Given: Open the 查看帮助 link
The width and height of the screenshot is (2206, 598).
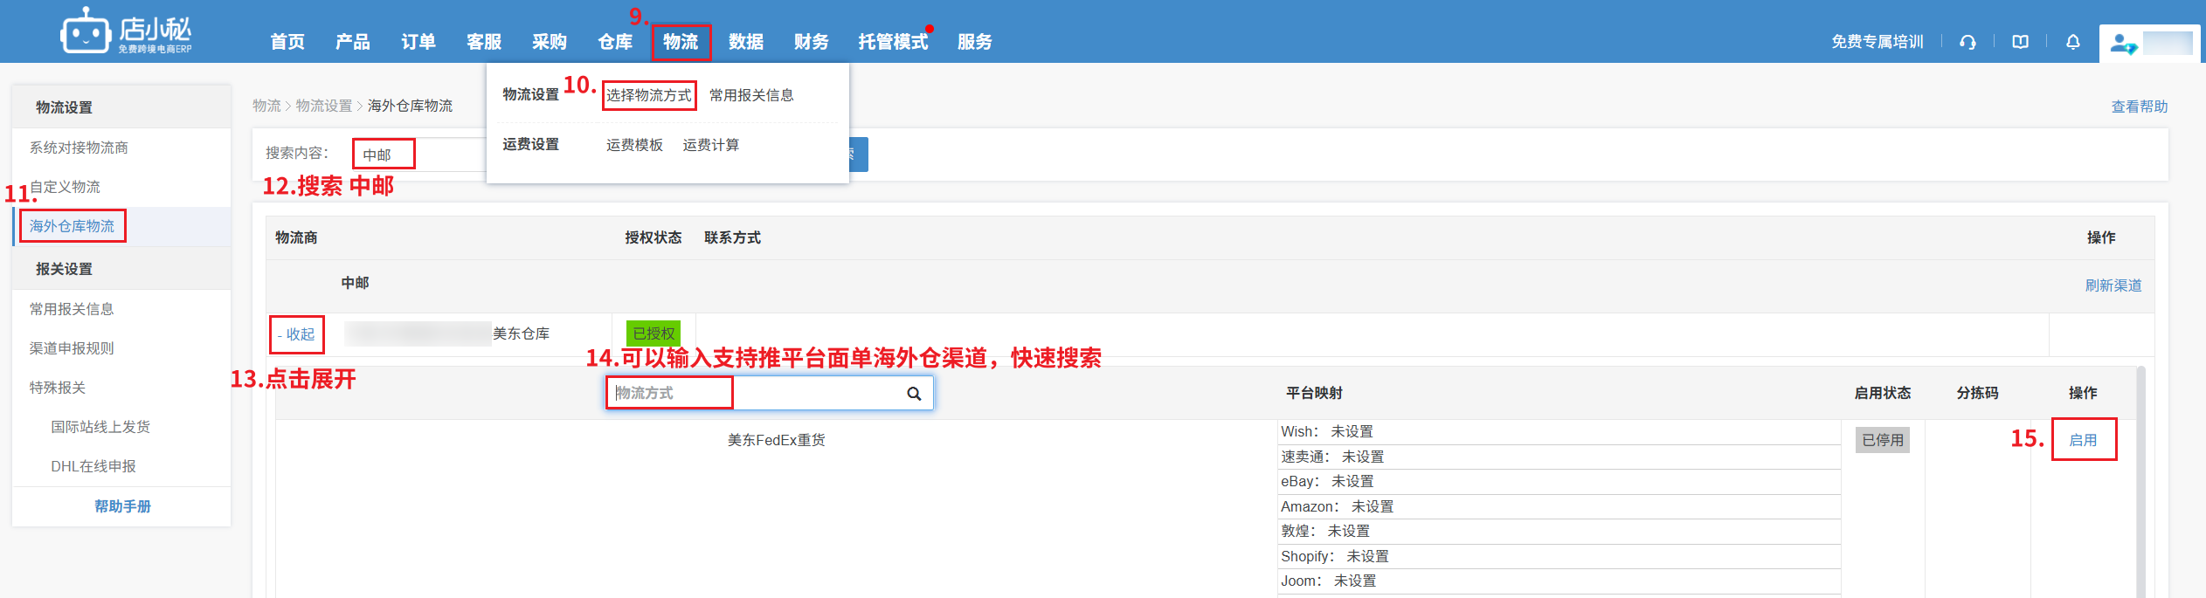Looking at the screenshot, I should [x=2139, y=107].
